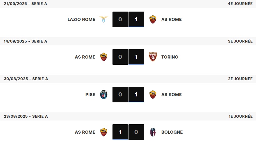Screen dimensions: 256x149
Task: Click the Bologne club crest
Action: [x=153, y=132]
